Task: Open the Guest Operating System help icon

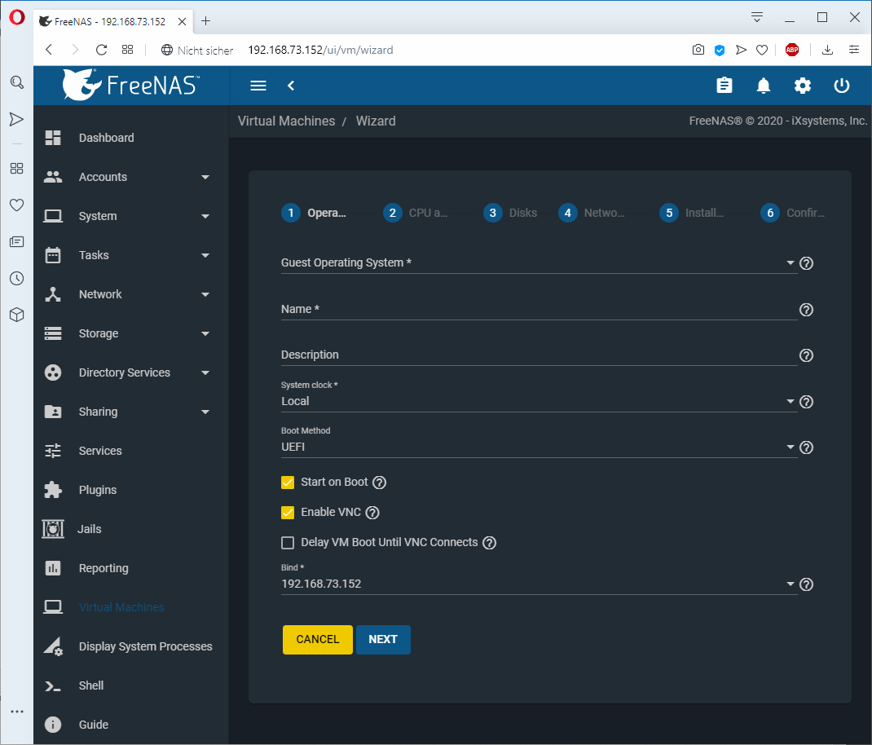Action: [x=806, y=263]
